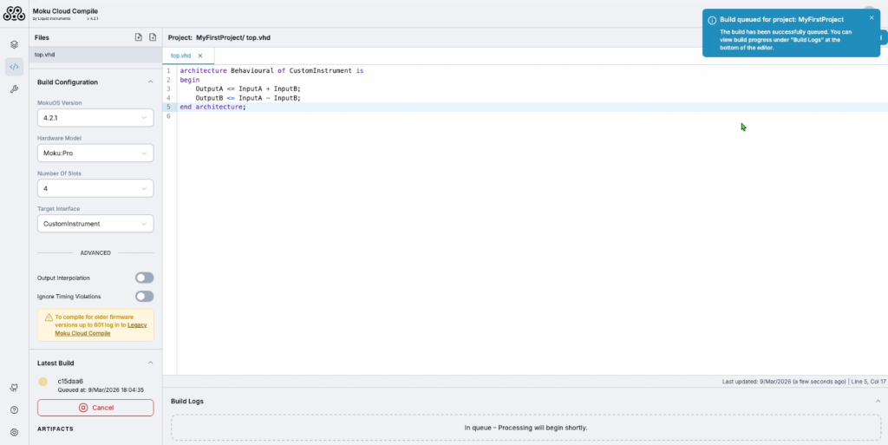Place cursor on 'OutputB <= InputA - InputB' line
The width and height of the screenshot is (888, 445).
tap(247, 98)
